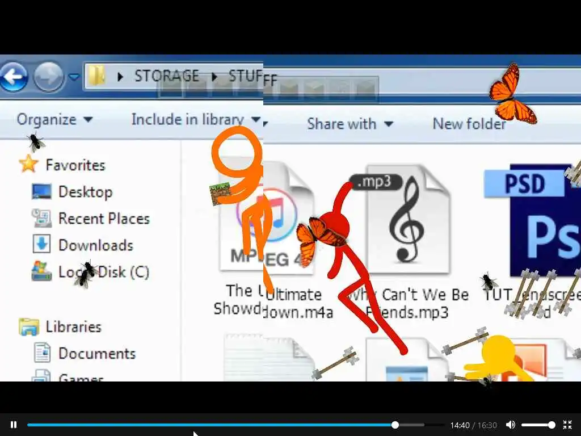Select STORAGE in the address path
The width and height of the screenshot is (581, 436).
tap(167, 76)
